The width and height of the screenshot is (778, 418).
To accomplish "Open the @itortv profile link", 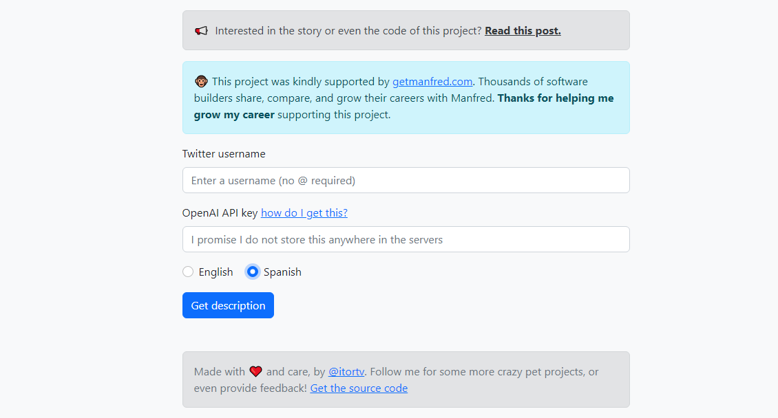I will pos(347,372).
